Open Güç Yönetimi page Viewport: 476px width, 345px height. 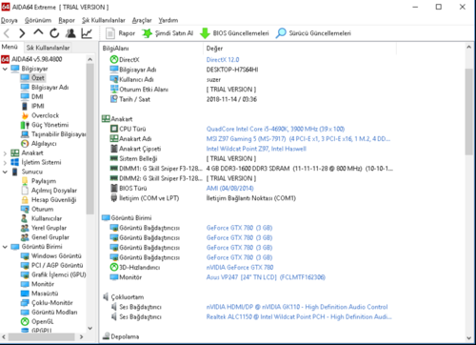[45, 125]
